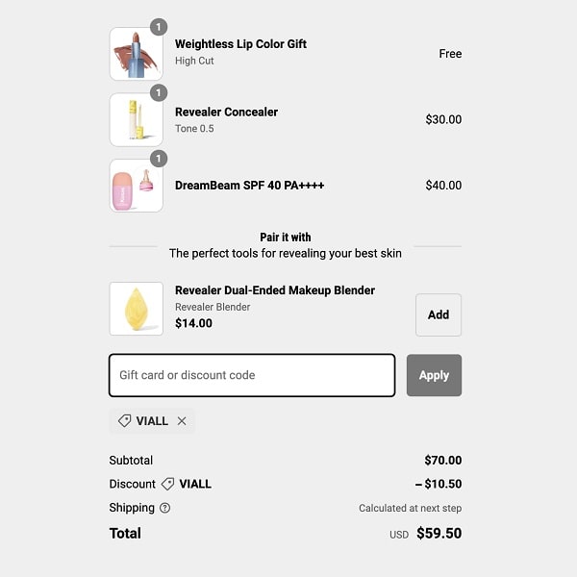Click the tag icon in VIALL chip
Viewport: 577px width, 577px height.
coord(124,421)
